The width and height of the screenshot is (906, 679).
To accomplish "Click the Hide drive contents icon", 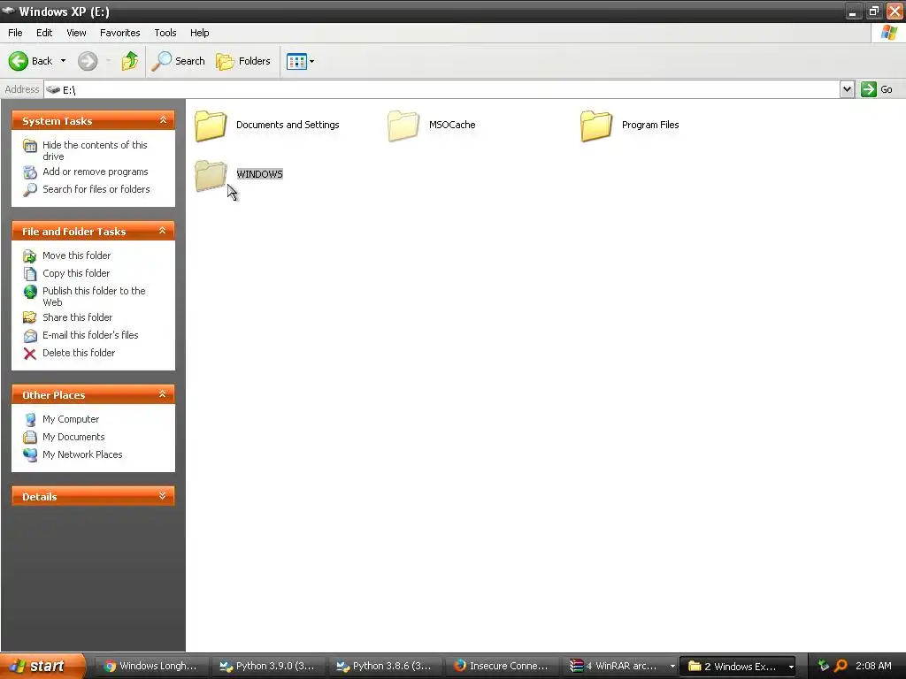I will click(x=30, y=146).
